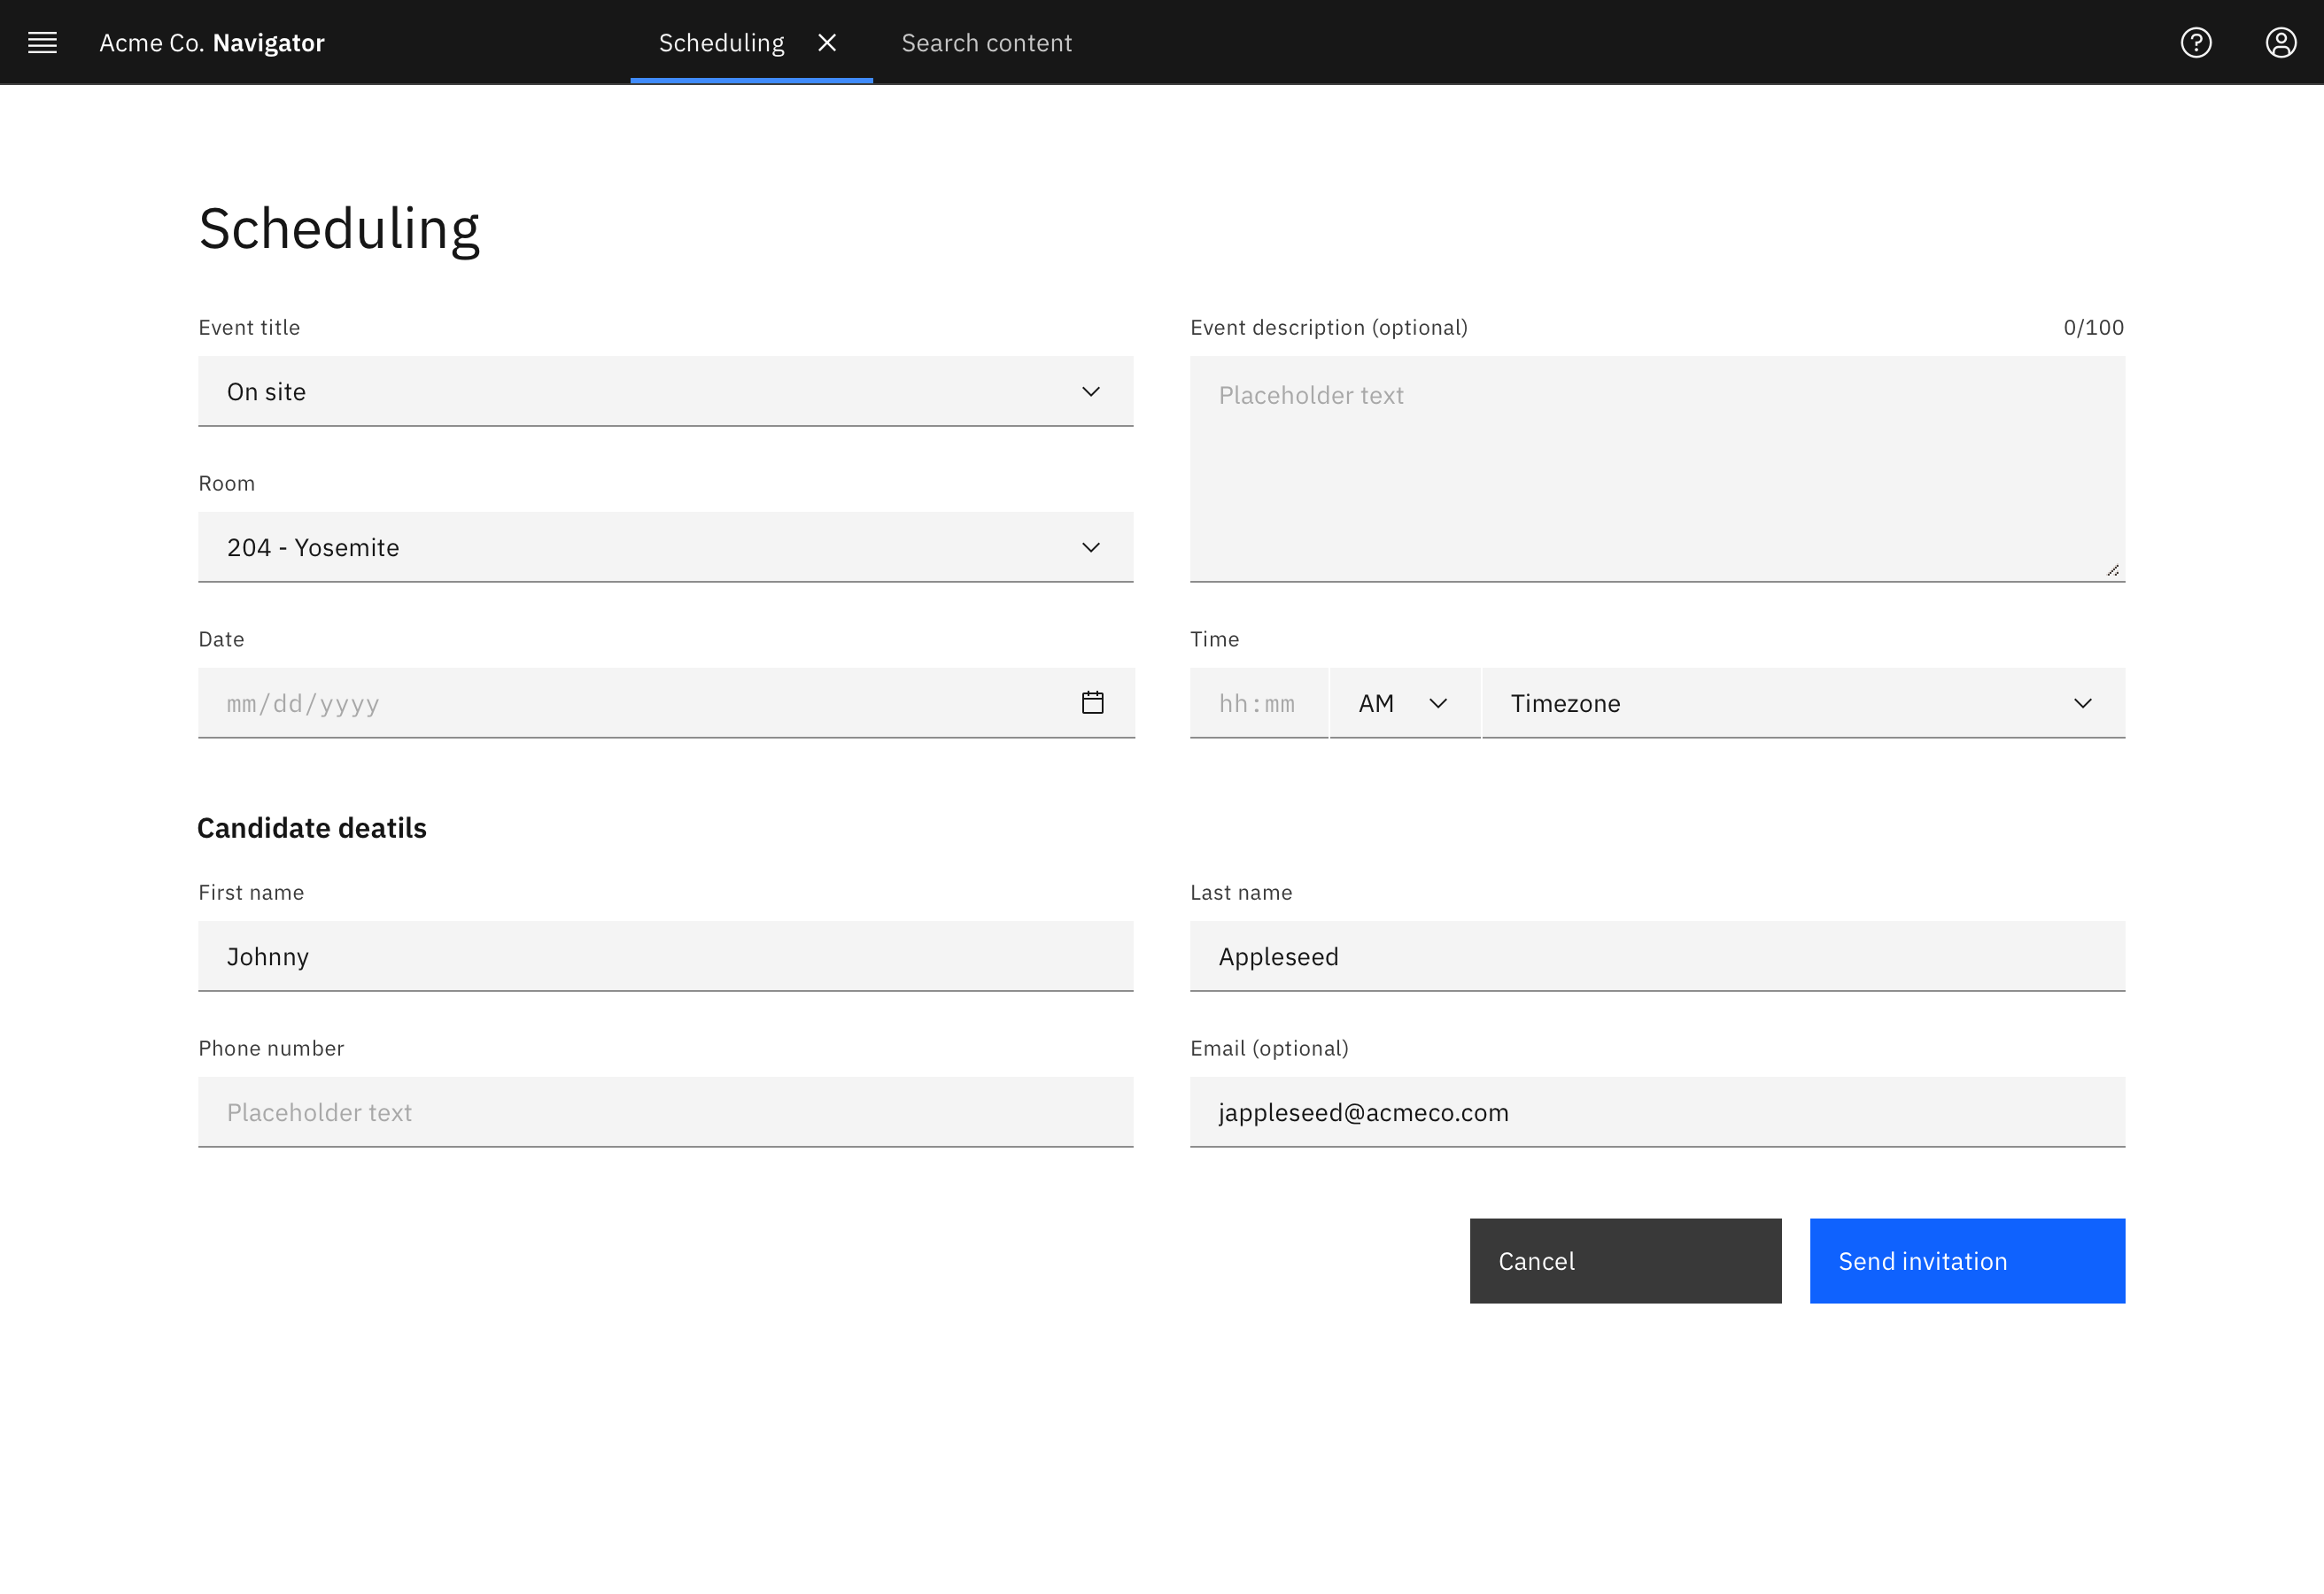
Task: Open the Room 204 - Yosemite dropdown
Action: click(x=665, y=547)
